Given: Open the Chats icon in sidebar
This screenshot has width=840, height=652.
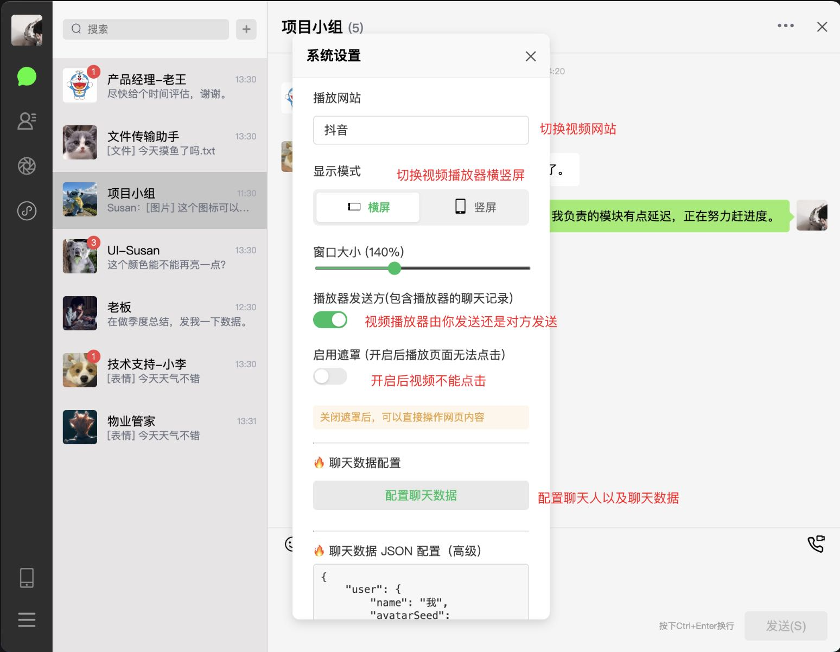Looking at the screenshot, I should pyautogui.click(x=27, y=76).
